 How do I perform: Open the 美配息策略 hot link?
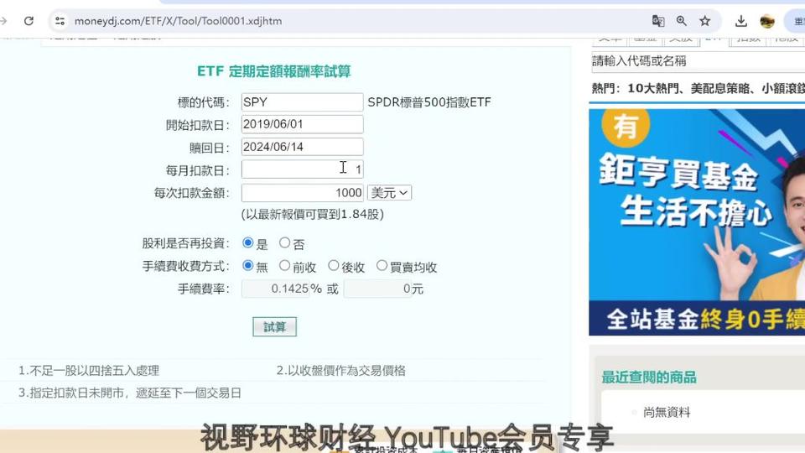point(720,88)
